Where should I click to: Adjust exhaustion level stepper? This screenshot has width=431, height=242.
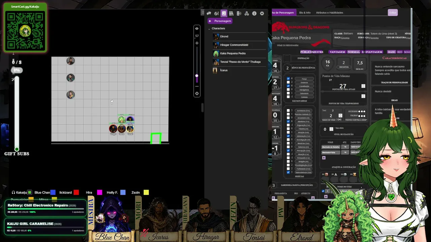(331, 129)
